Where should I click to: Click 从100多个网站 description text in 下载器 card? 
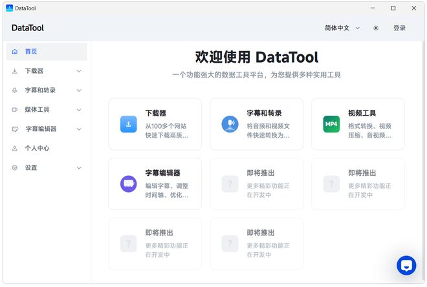click(x=166, y=126)
